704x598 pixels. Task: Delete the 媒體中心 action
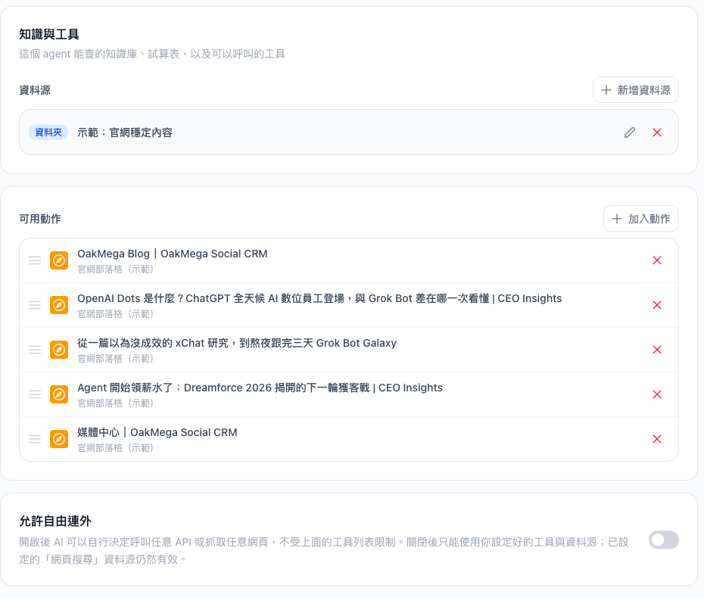[657, 439]
